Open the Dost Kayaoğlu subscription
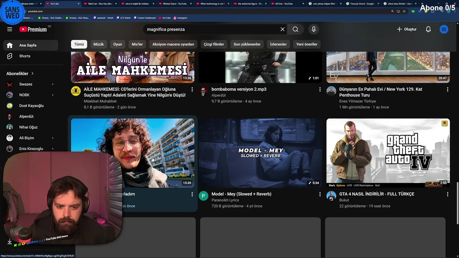The height and width of the screenshot is (258, 459). click(x=30, y=106)
